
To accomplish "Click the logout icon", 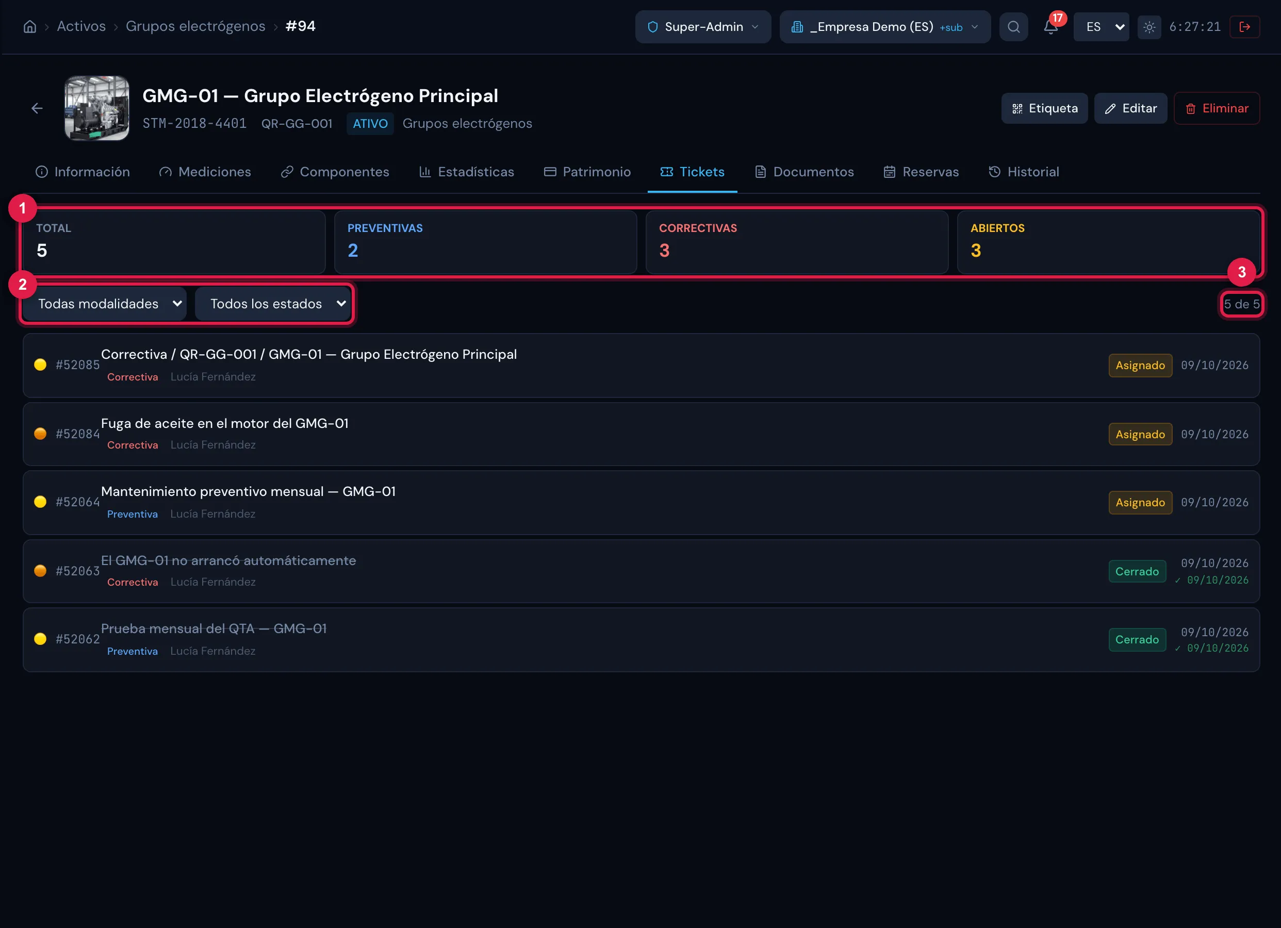I will pyautogui.click(x=1244, y=26).
